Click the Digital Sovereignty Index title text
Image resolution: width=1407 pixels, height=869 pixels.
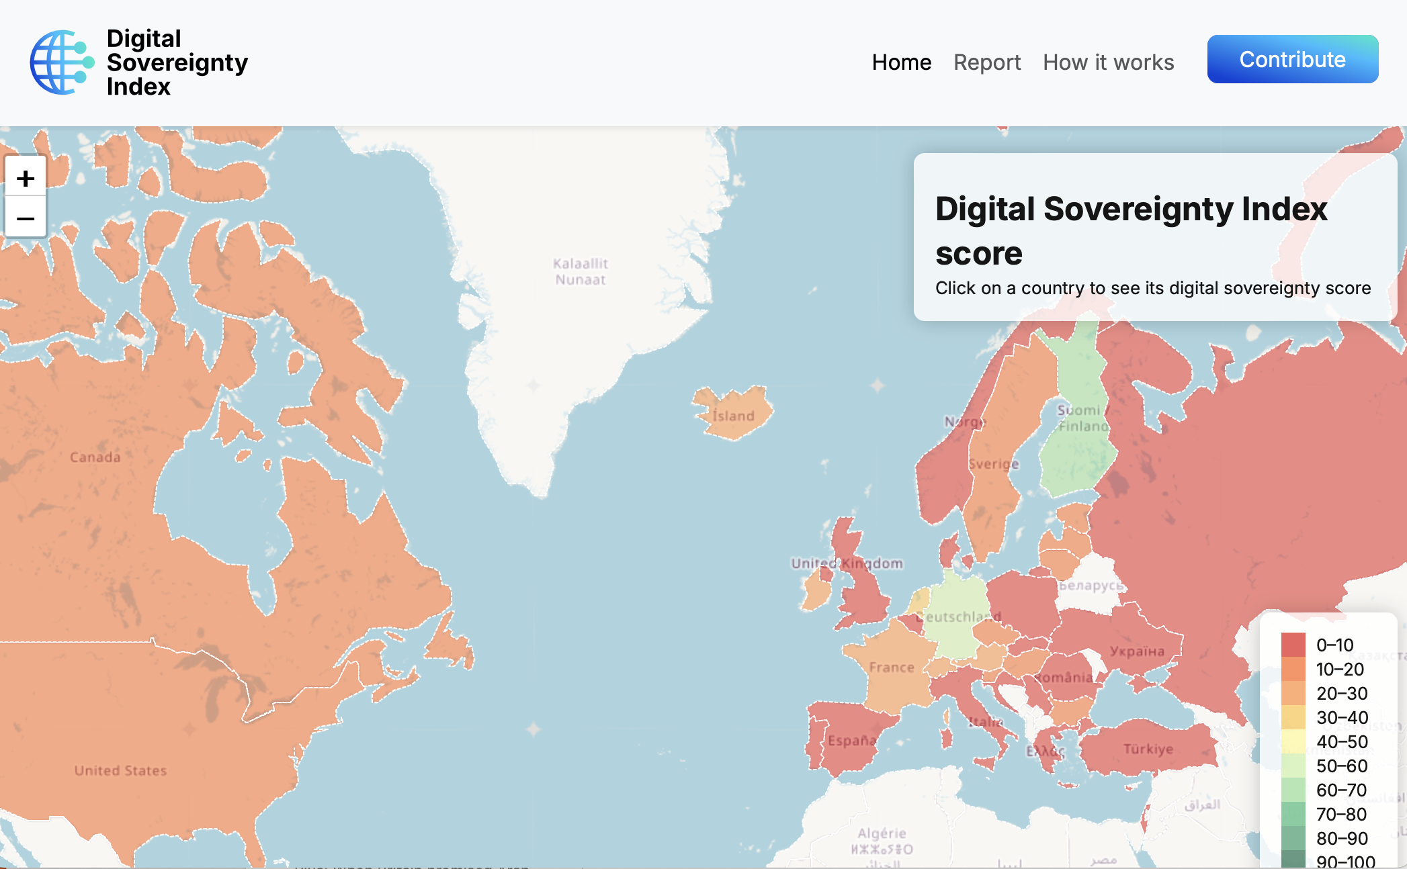point(177,62)
